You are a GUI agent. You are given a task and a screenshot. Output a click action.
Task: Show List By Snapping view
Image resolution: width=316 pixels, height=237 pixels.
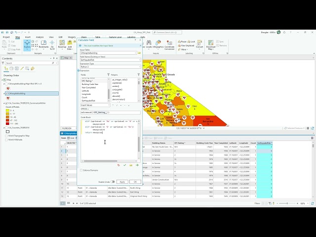click(27, 69)
